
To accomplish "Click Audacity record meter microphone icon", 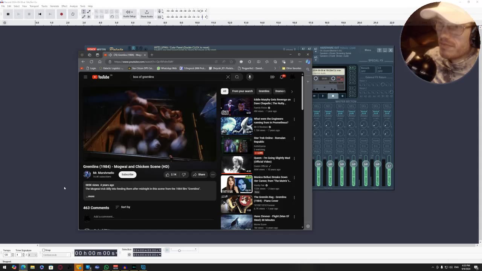I will (x=160, y=11).
